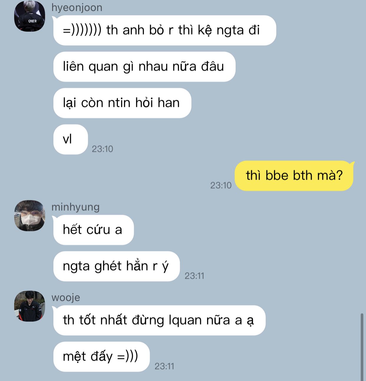Select the "ngta ghét hẳn r ý" message

pos(116,266)
